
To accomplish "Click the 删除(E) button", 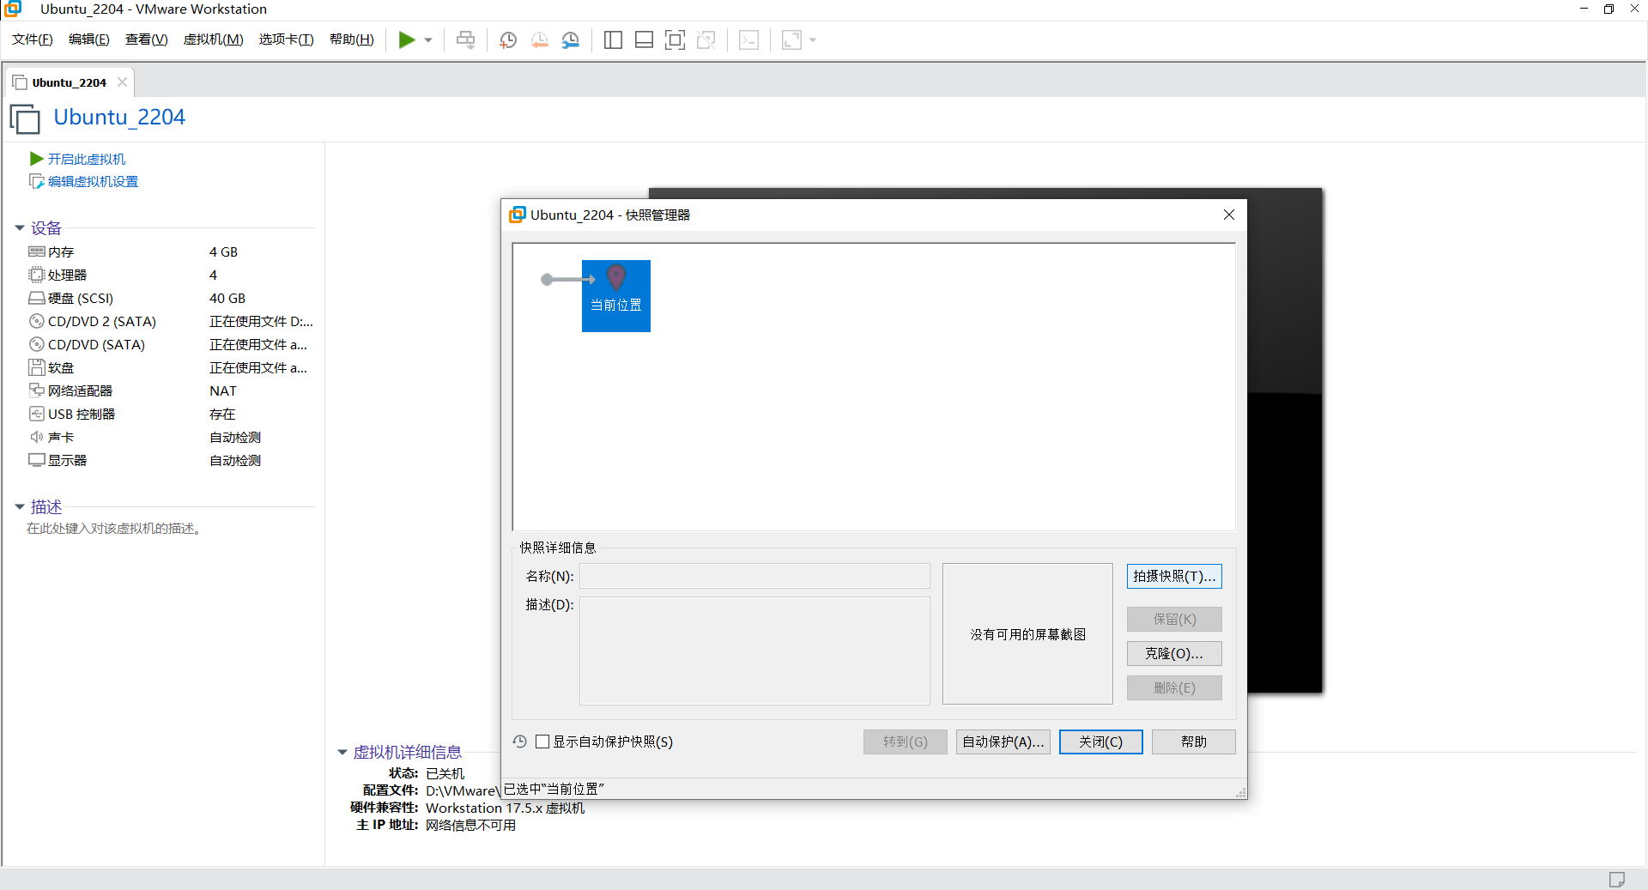I will click(x=1174, y=687).
